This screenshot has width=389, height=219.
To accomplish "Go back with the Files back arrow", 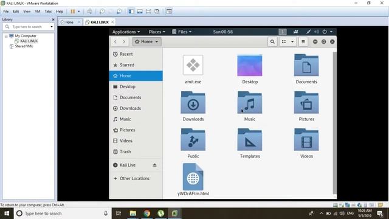I will [115, 42].
